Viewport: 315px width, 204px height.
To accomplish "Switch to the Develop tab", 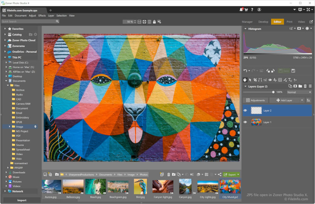I will (263, 22).
